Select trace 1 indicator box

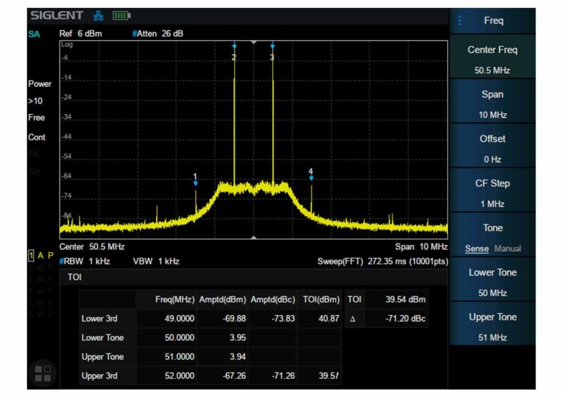[31, 255]
